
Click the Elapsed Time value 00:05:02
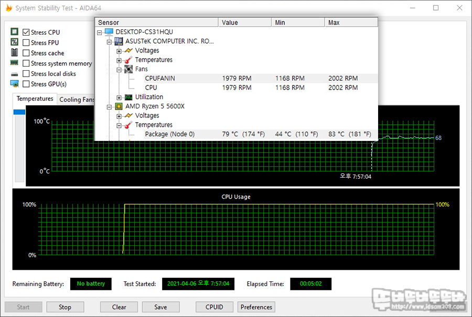coord(310,283)
